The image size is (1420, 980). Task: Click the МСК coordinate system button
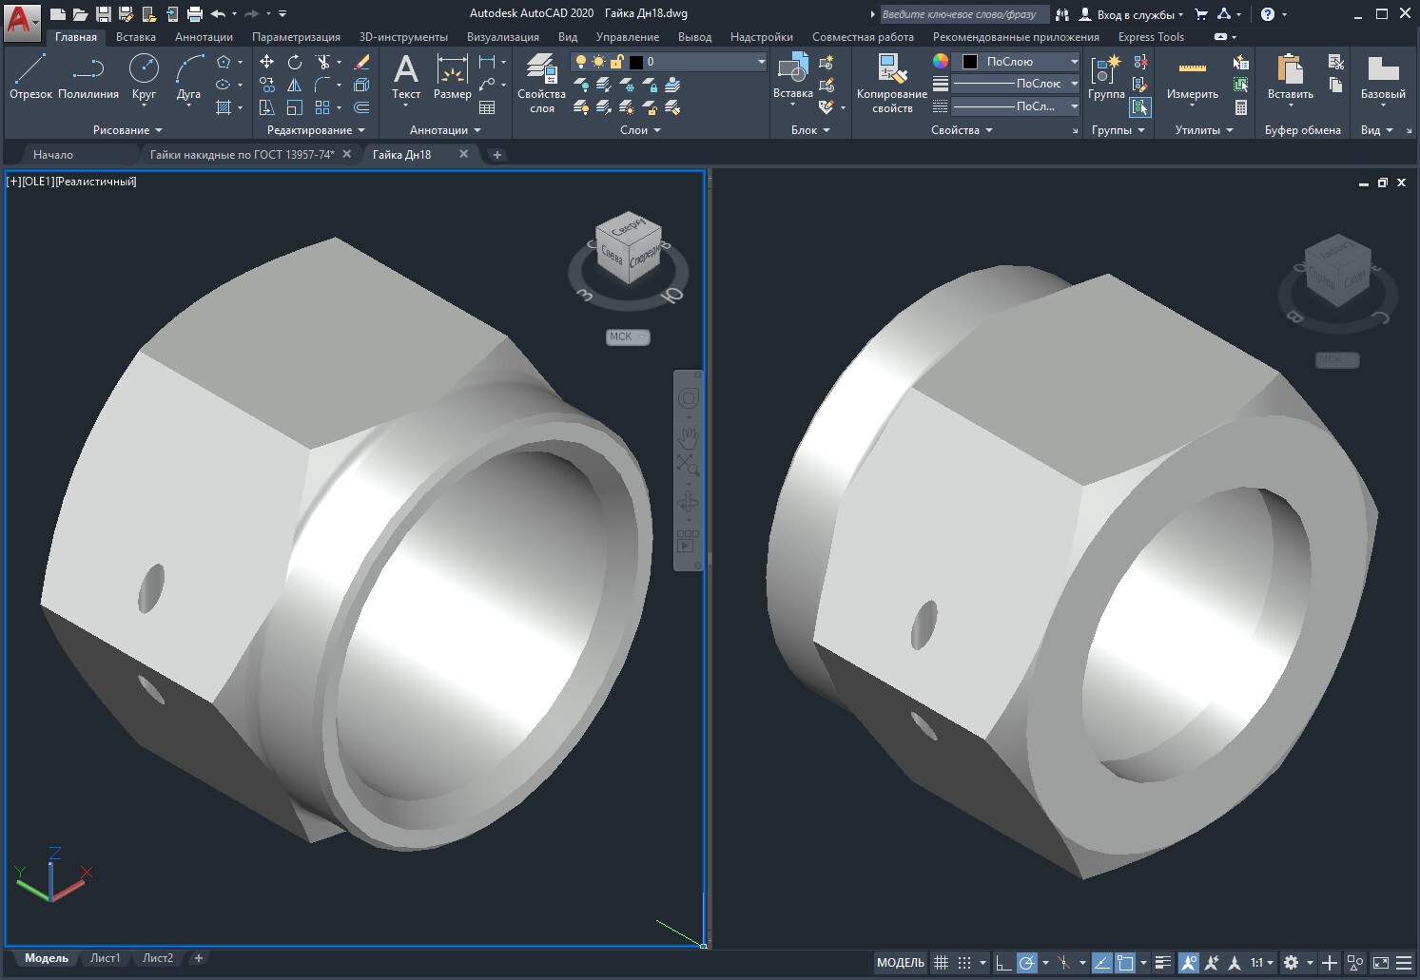coord(628,336)
